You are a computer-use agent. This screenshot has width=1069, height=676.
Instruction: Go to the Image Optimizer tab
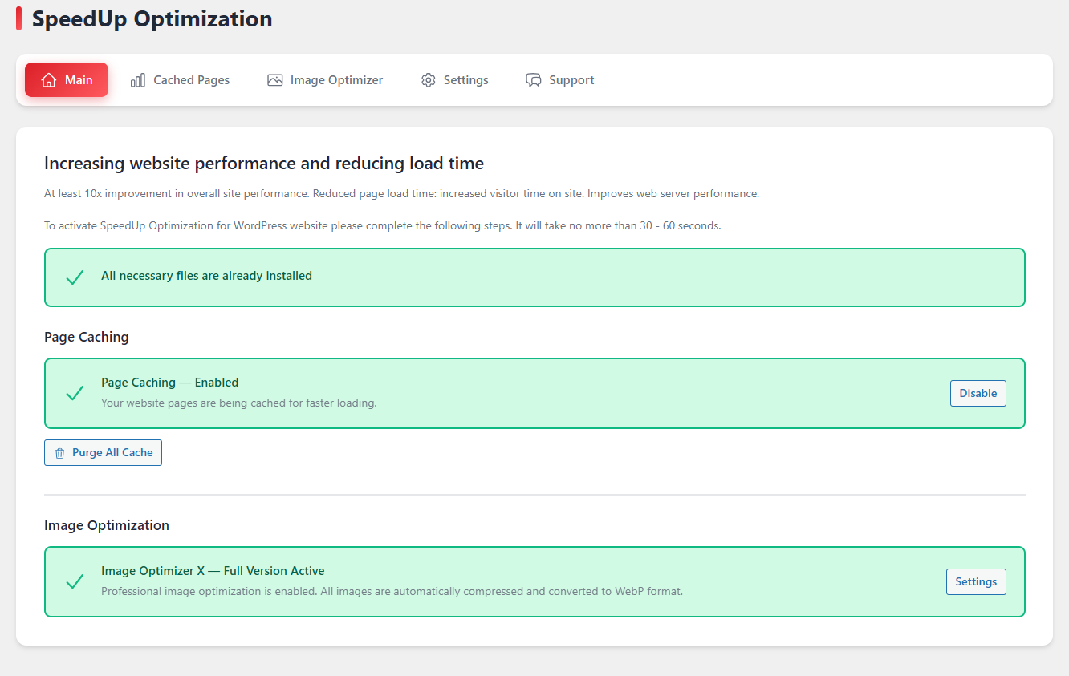coord(325,80)
